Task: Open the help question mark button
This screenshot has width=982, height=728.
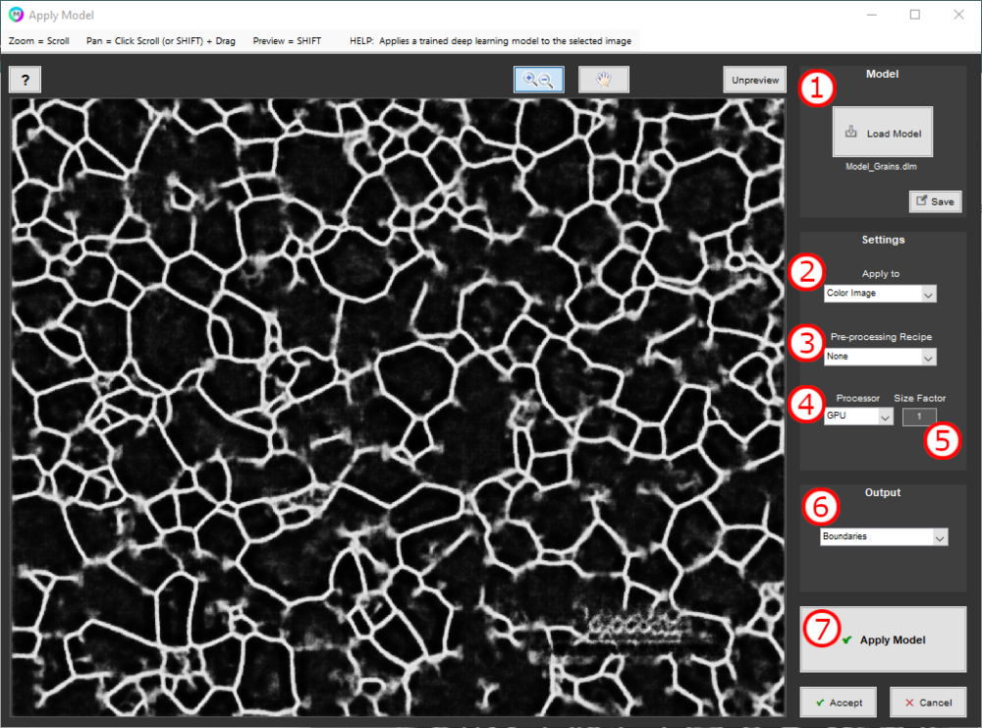Action: point(26,81)
